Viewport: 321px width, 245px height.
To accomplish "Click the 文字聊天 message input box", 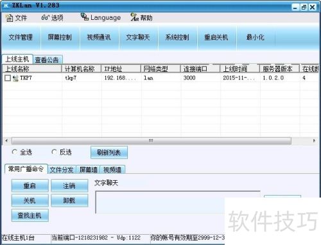I will pos(178,202).
